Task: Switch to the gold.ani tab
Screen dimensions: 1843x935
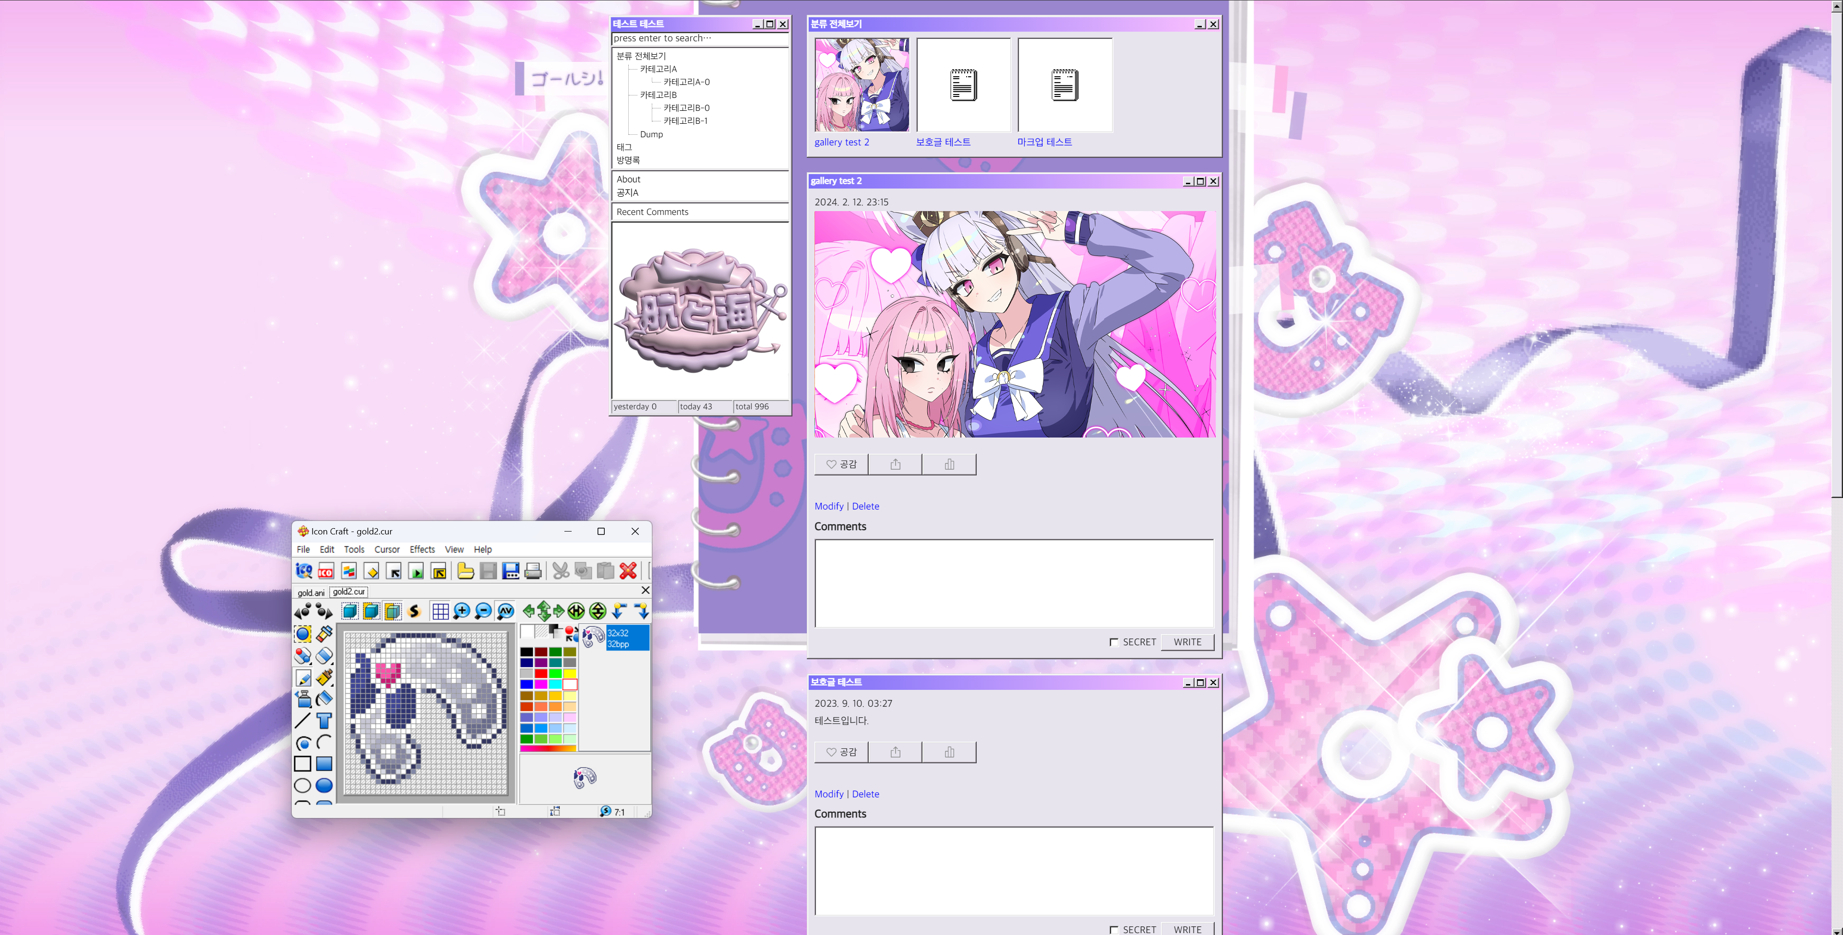Action: point(311,592)
